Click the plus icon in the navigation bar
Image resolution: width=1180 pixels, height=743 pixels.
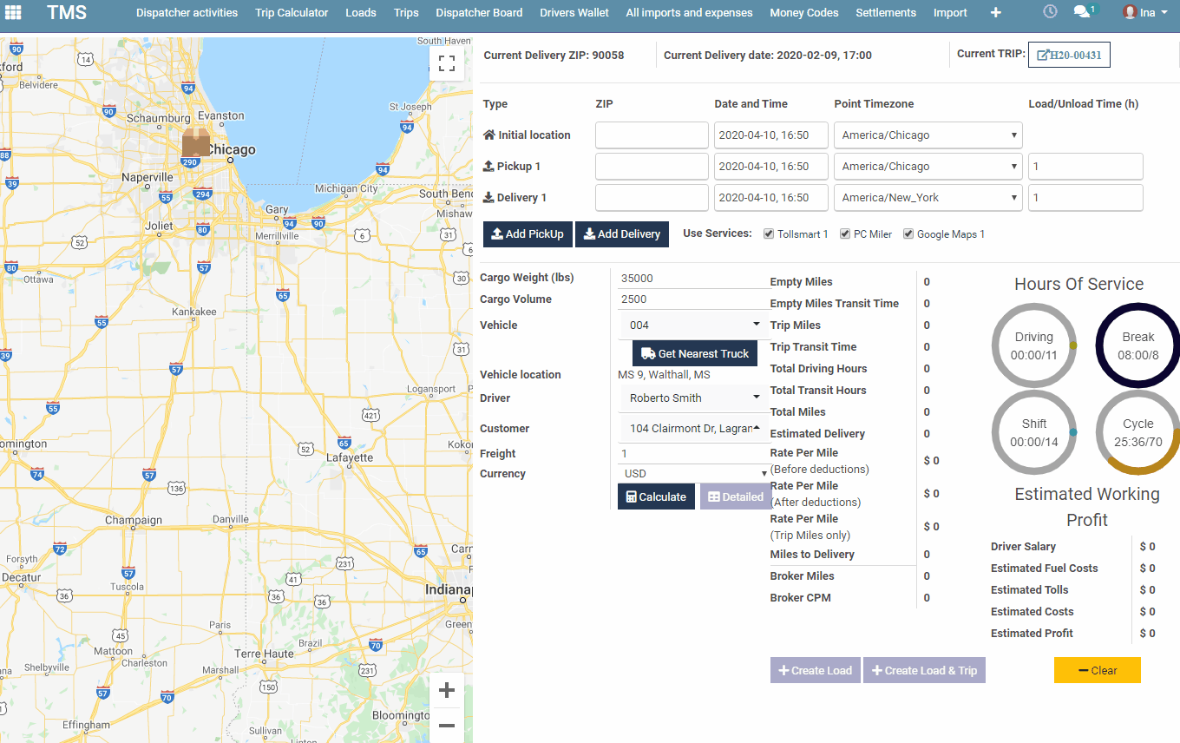tap(995, 12)
